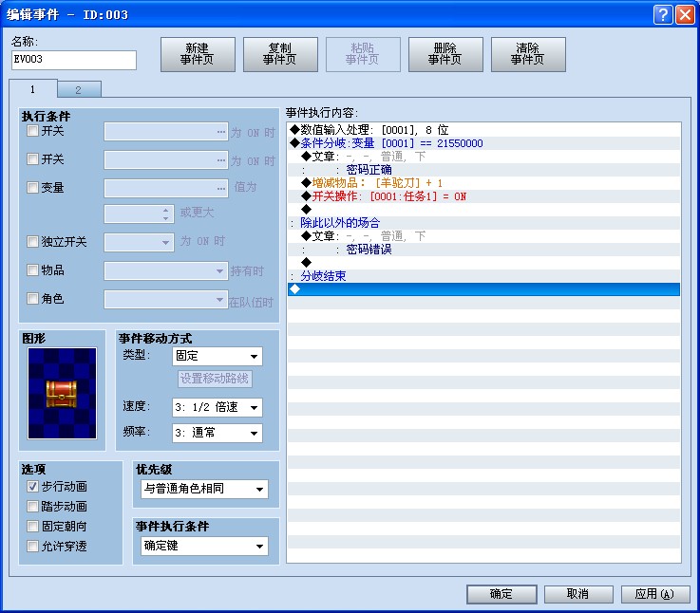
Task: Open the 独立开关 dropdown
Action: [139, 242]
